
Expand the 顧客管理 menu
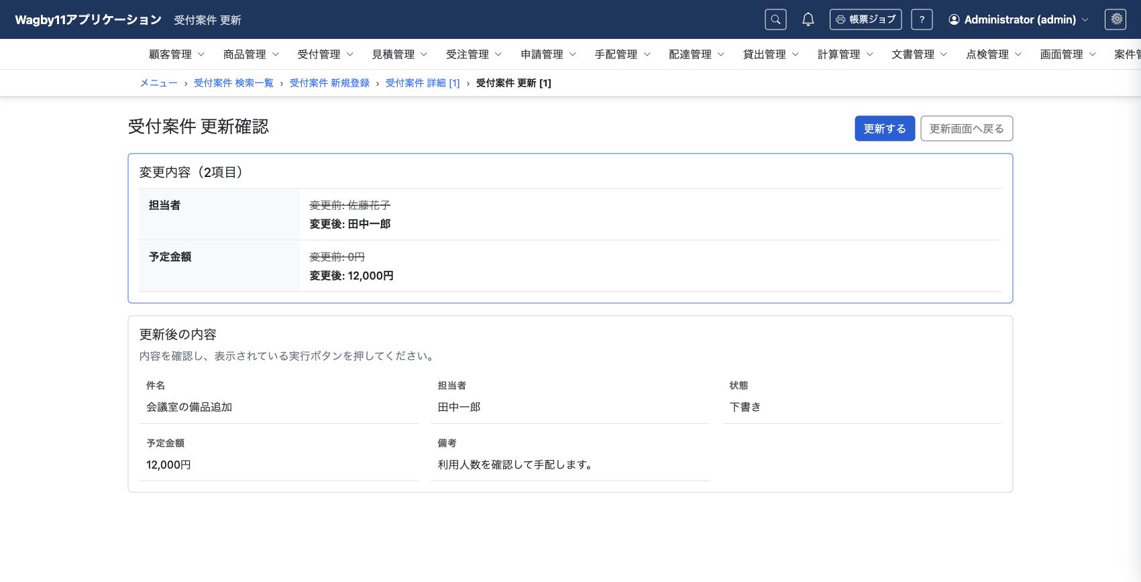(x=176, y=54)
